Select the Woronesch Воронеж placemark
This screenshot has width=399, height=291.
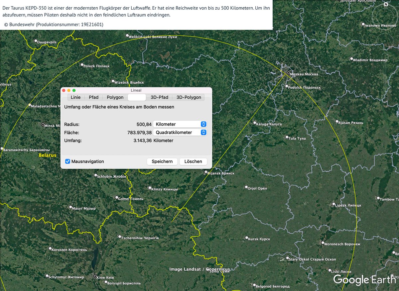(x=323, y=243)
